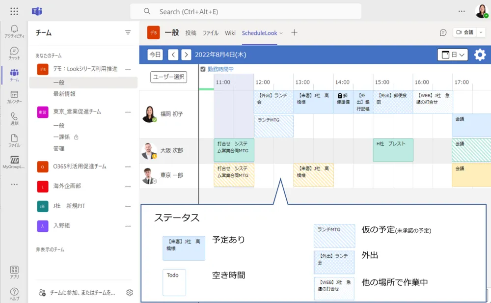The height and width of the screenshot is (303, 491).
Task: Open the カレンダー icon in the left rail
Action: [x=14, y=94]
